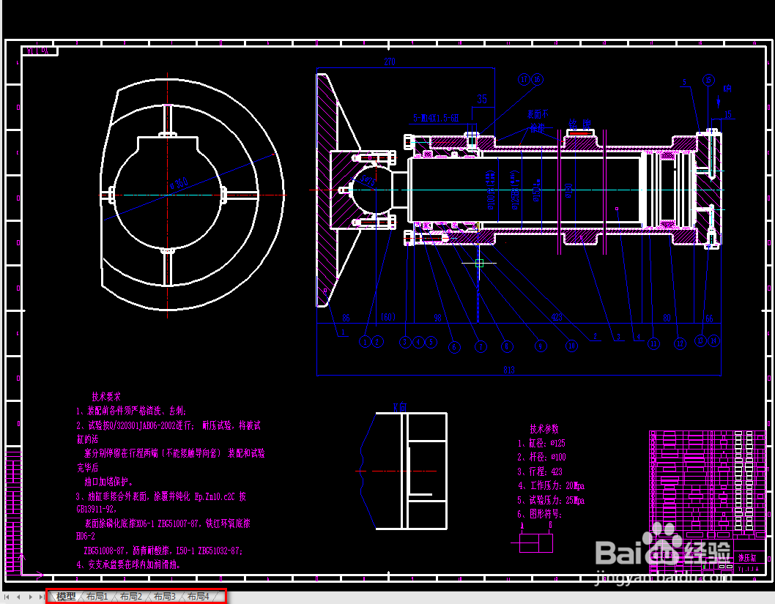Select the '1、缸径: Ø125' parameter line
Viewport: 775px width, 604px height.
point(541,443)
